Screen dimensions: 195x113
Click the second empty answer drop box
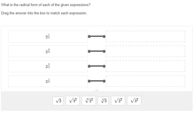(x=145, y=51)
